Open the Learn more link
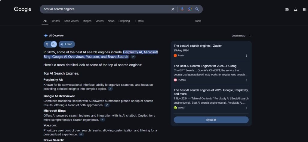Image resolution: width=308 pixels, height=142 pixels. (239, 36)
